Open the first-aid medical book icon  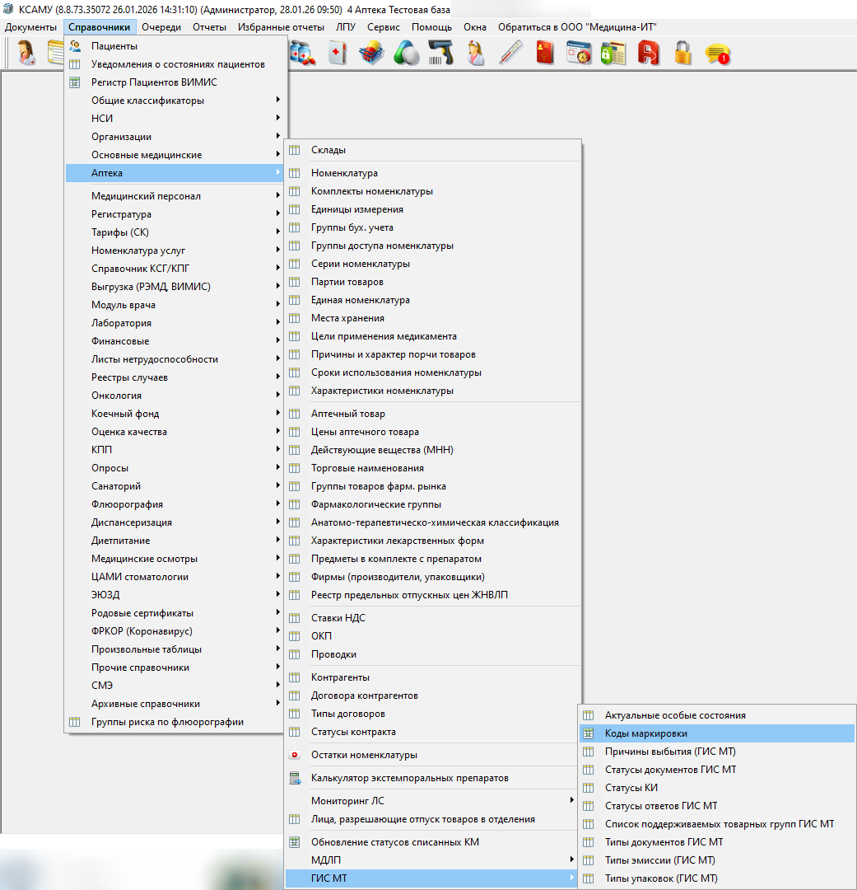[337, 54]
